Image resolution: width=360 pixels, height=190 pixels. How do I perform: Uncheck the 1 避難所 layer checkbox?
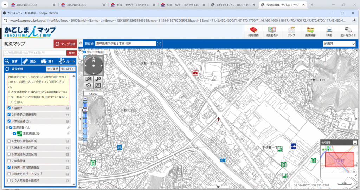click(x=9, y=108)
